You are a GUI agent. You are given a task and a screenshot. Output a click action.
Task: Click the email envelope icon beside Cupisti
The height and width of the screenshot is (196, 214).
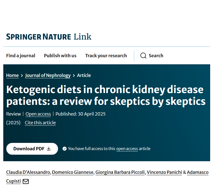(26, 181)
